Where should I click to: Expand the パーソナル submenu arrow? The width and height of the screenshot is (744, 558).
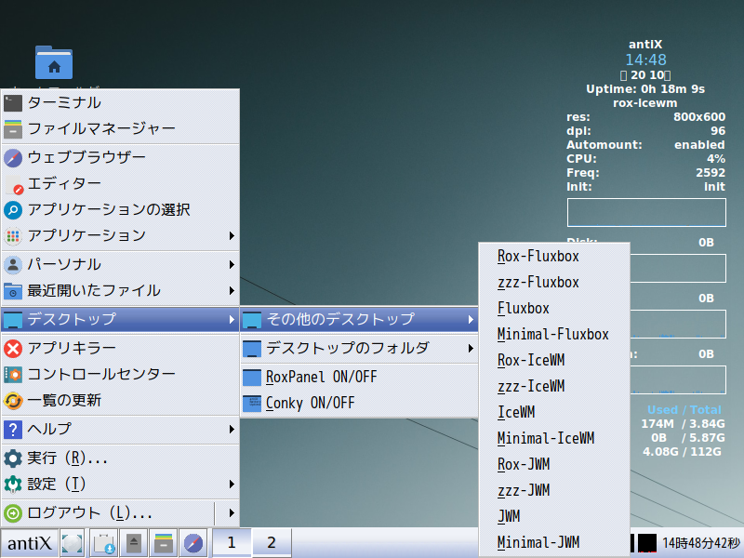[232, 264]
